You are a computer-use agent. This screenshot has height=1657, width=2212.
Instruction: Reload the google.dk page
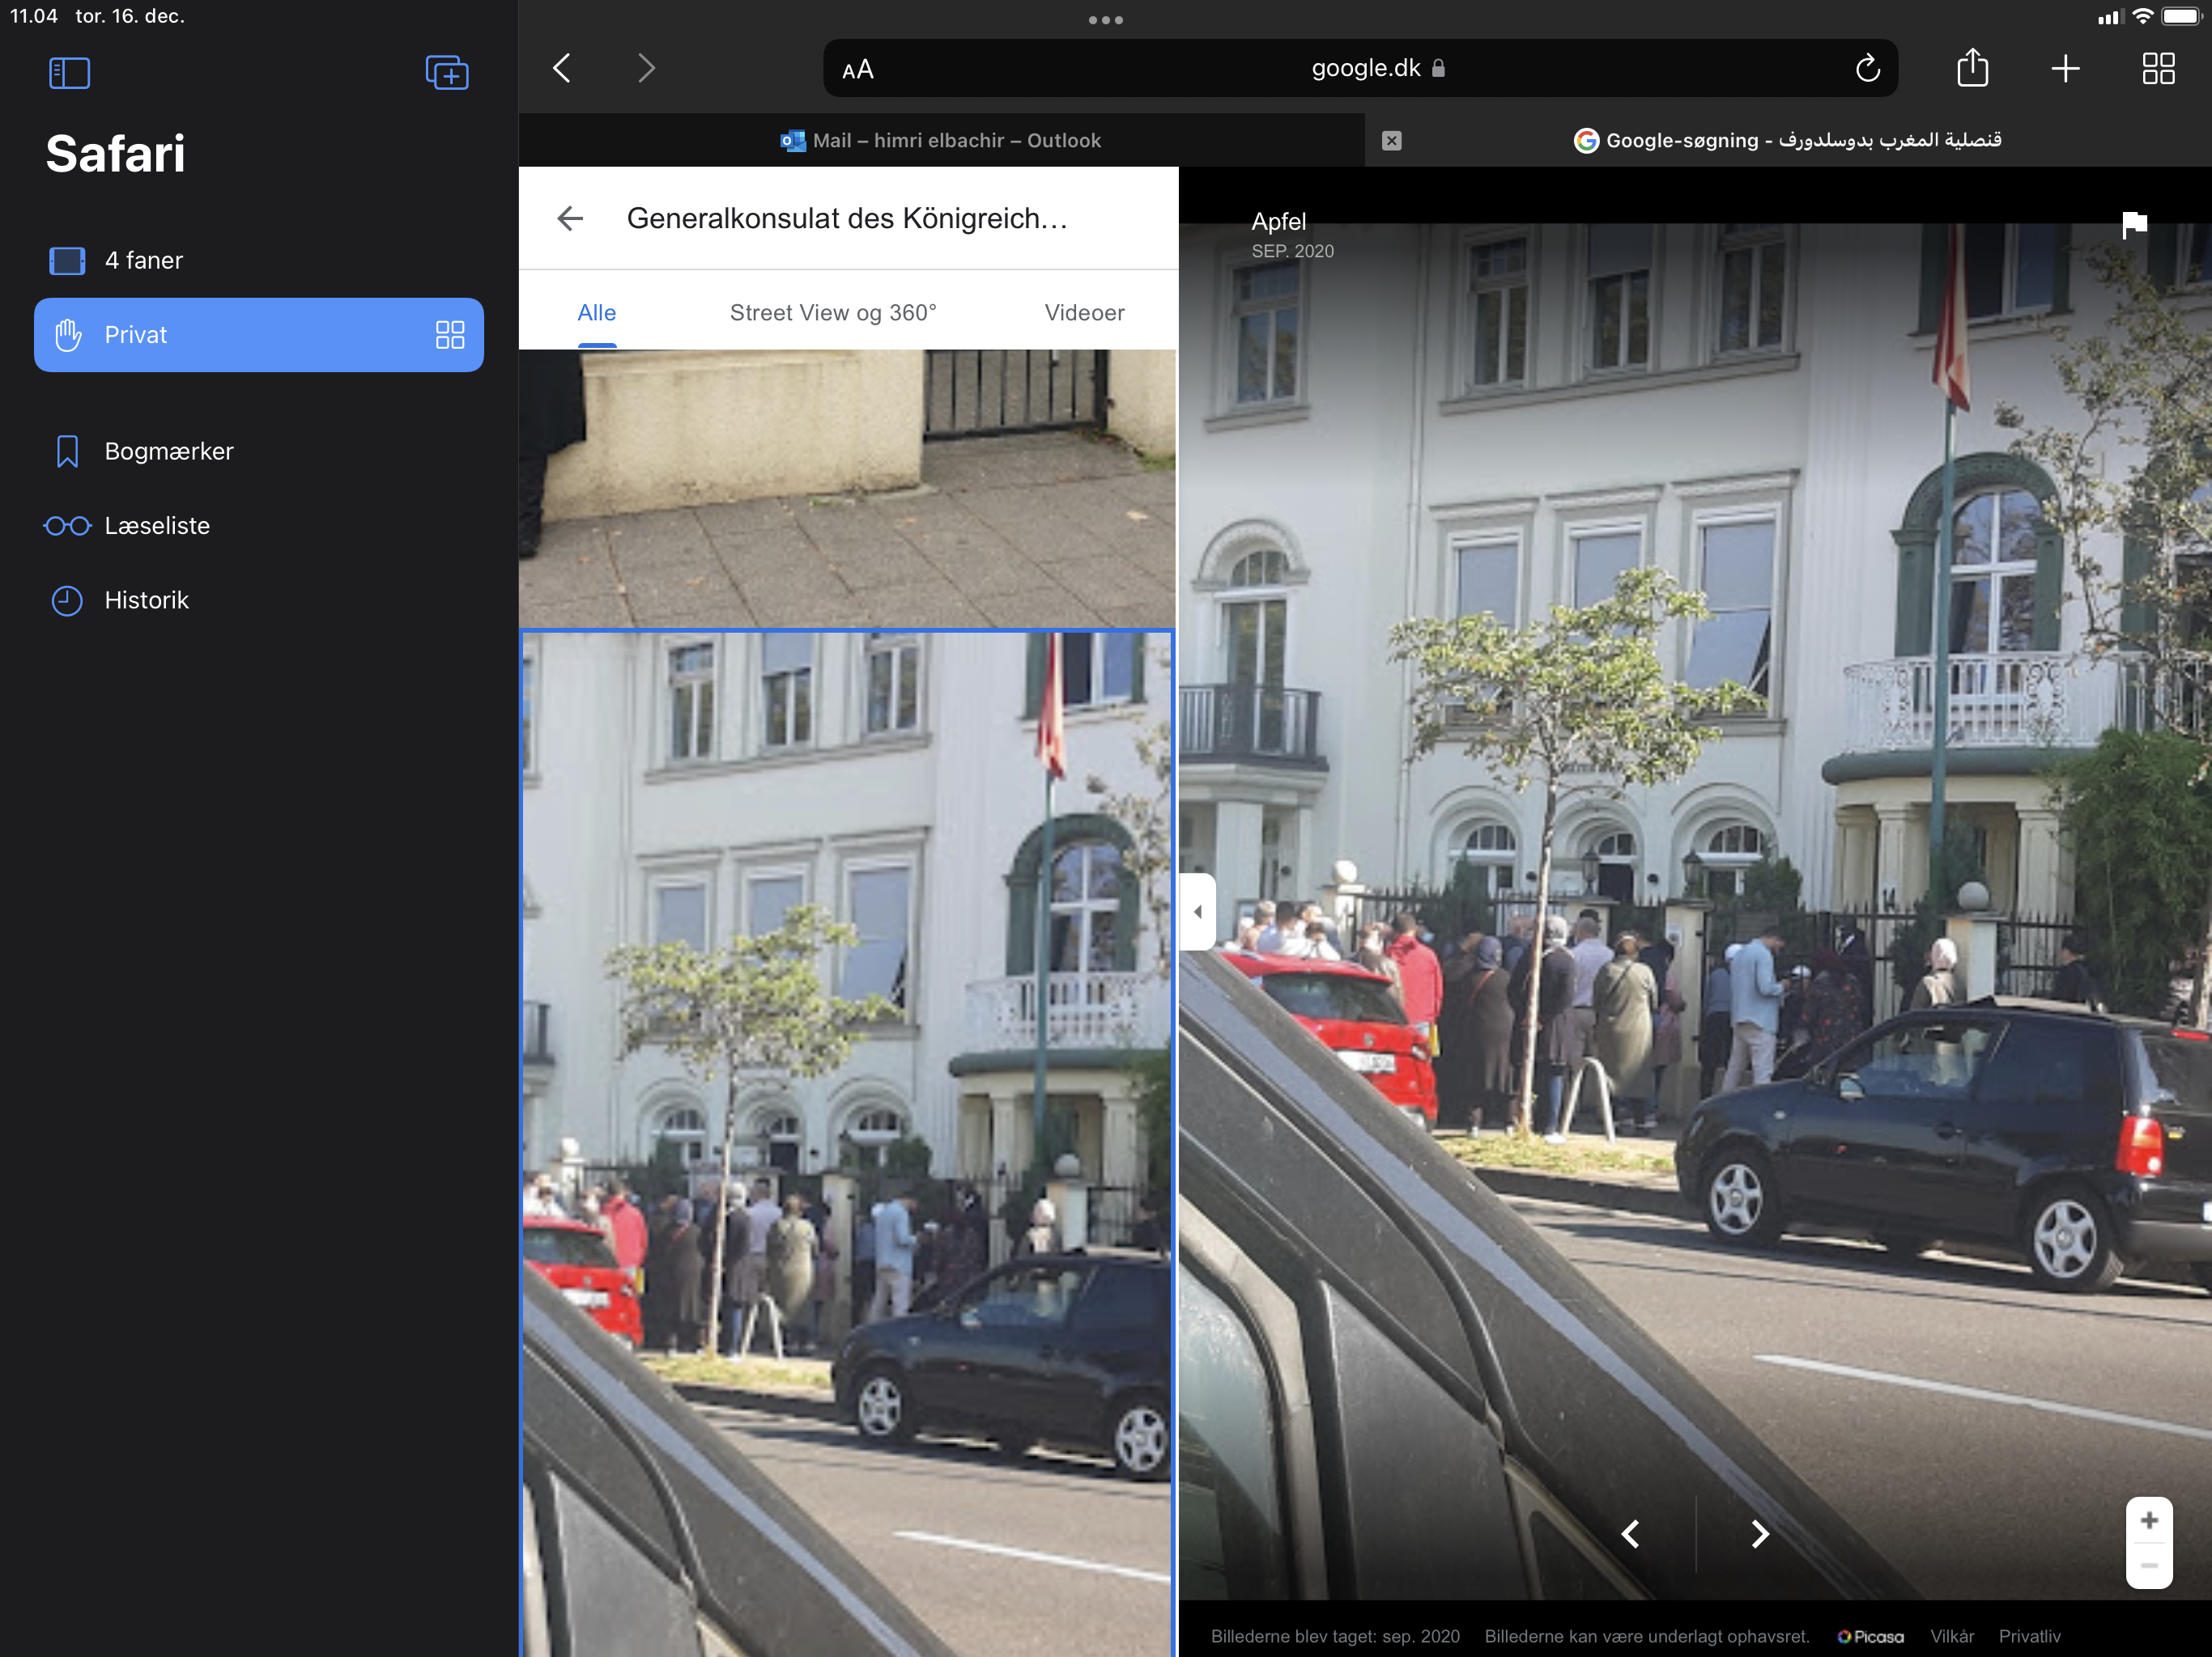click(x=1867, y=68)
